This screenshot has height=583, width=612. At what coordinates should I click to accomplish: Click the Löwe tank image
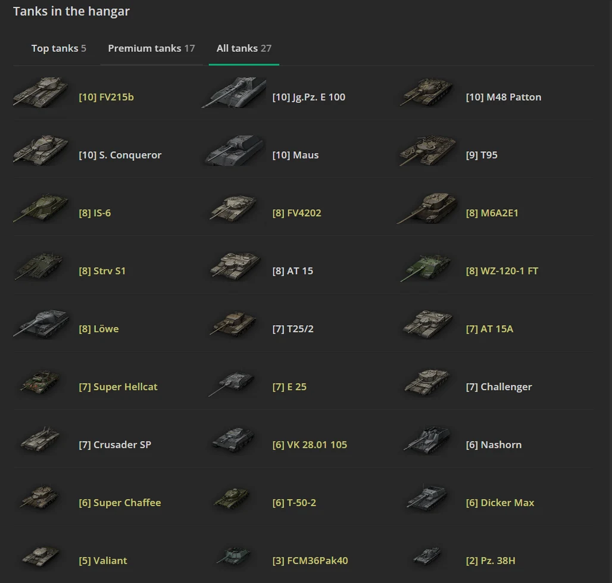point(41,324)
